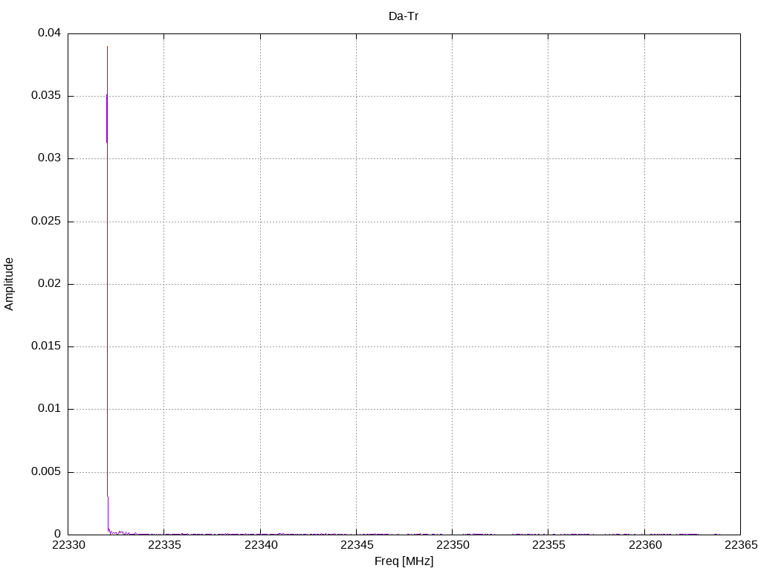Click the 22365 x-axis tick label
761x571 pixels.
pyautogui.click(x=741, y=545)
